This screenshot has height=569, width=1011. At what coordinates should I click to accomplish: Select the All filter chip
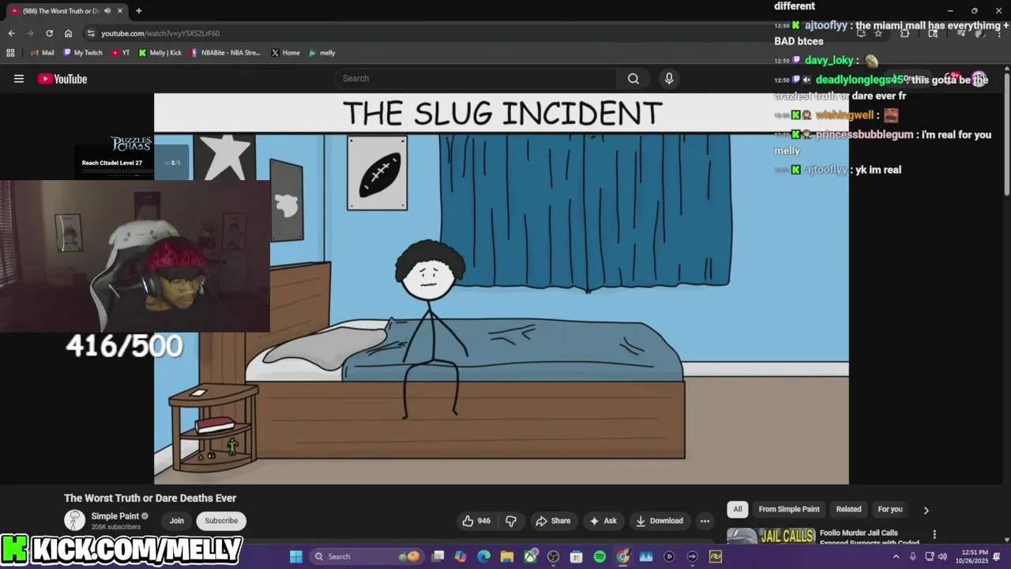738,509
